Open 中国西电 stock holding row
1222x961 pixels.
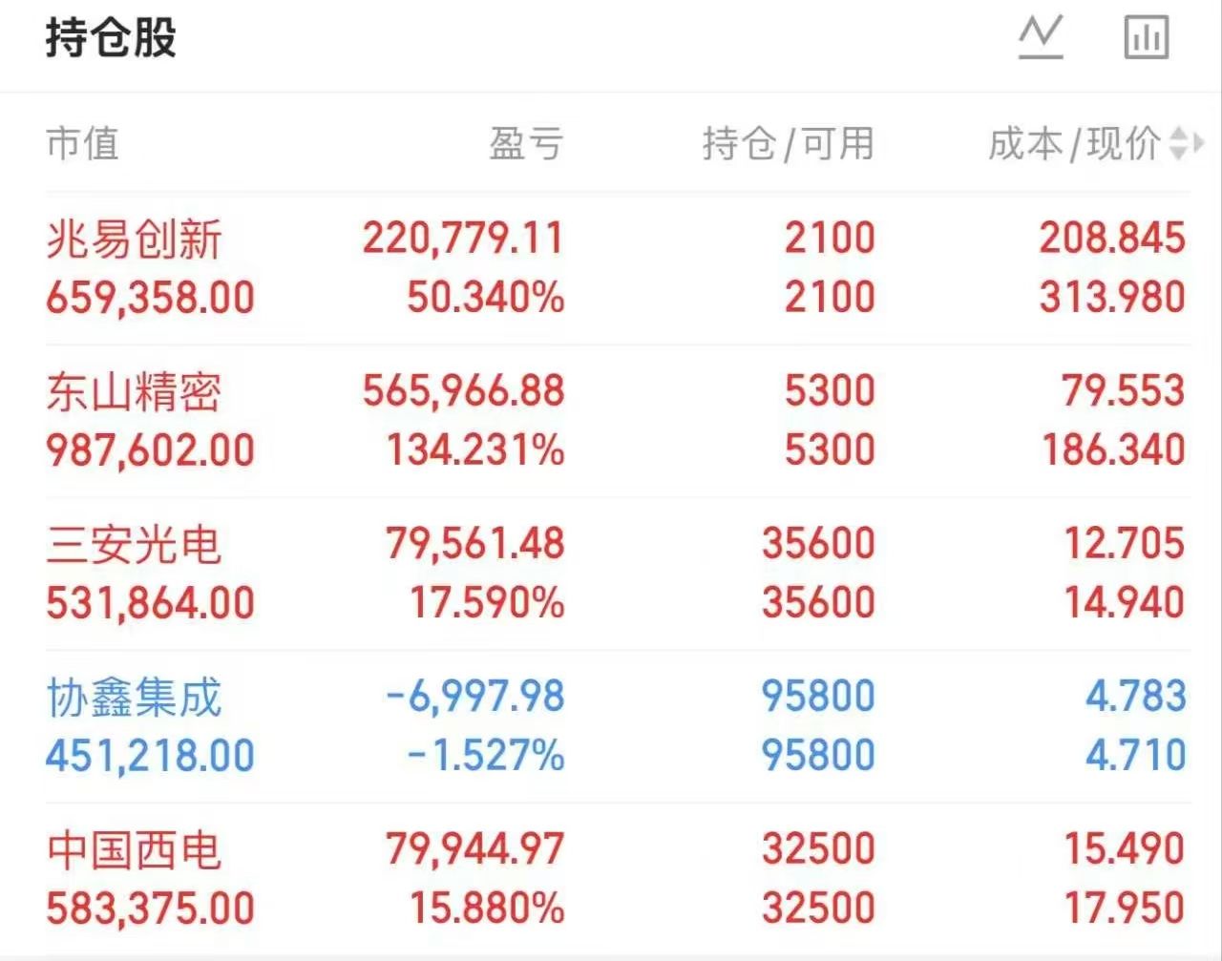(x=617, y=879)
